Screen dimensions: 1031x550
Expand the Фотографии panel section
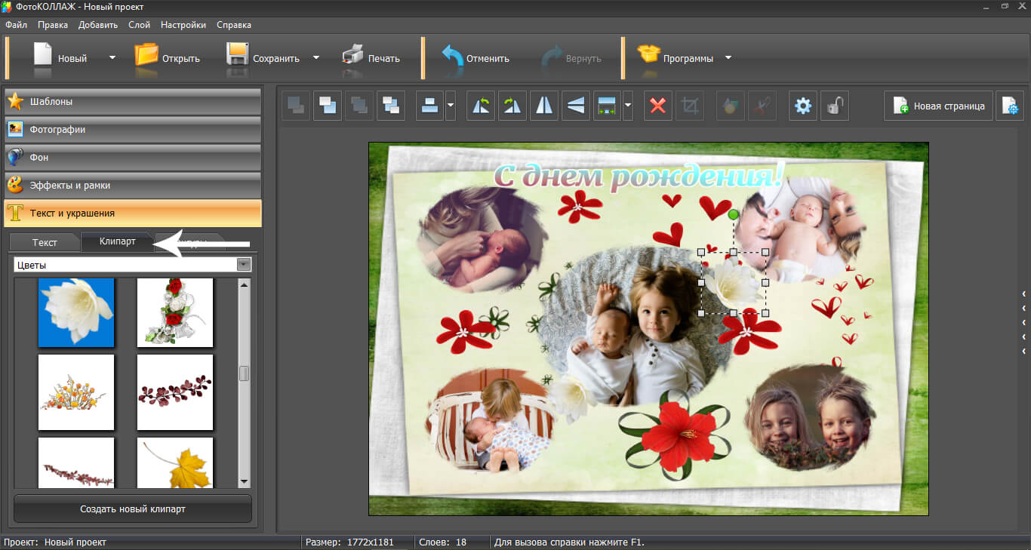pyautogui.click(x=133, y=129)
